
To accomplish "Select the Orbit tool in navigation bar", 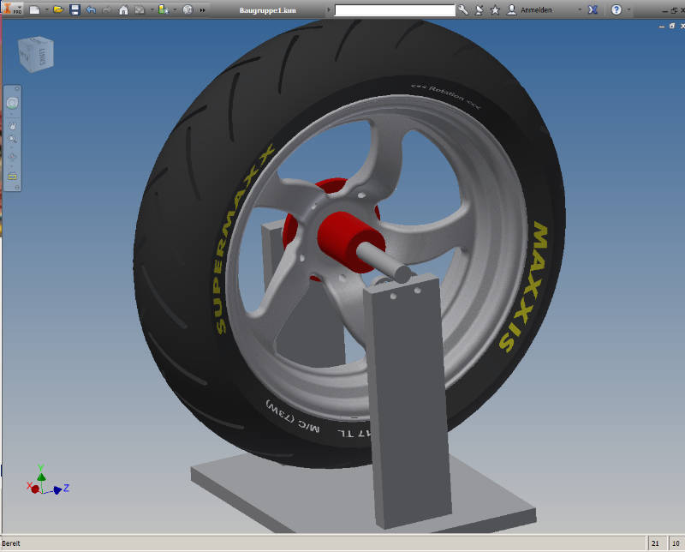I will click(12, 157).
